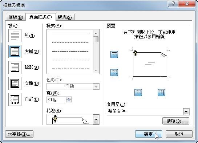
Task: Decrease width with the spinner down arrow
Action: click(x=69, y=101)
